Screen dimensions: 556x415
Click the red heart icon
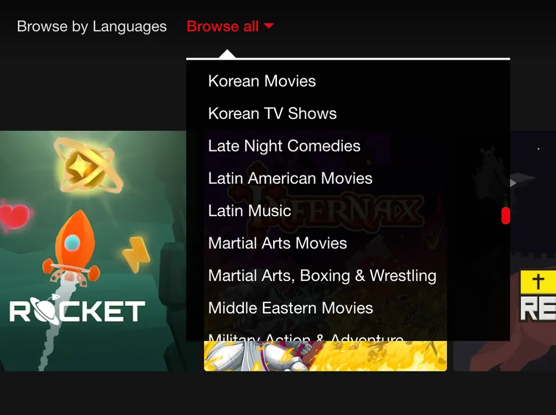[15, 217]
